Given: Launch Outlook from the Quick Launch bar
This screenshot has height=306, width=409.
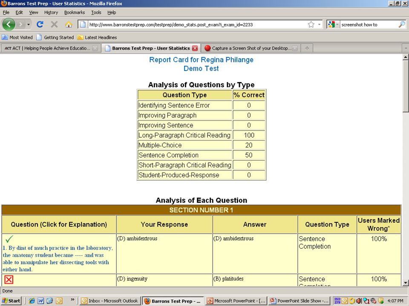Looking at the screenshot, I should (59, 301).
